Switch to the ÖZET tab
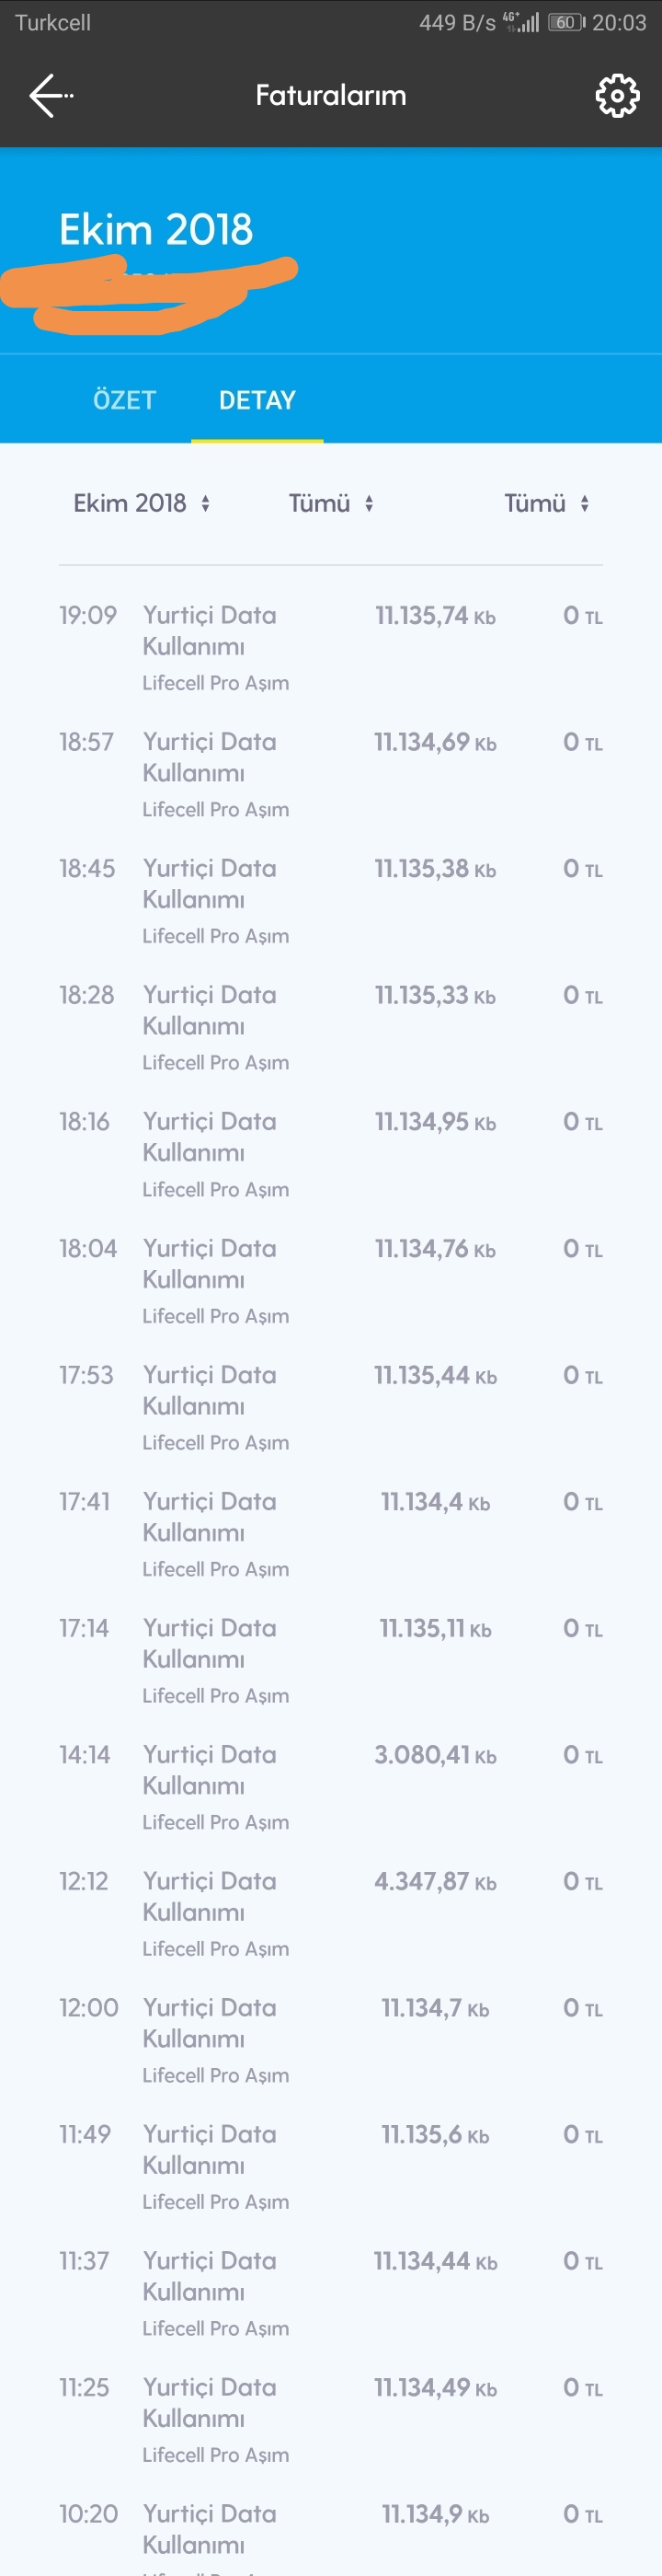This screenshot has width=662, height=2576. click(125, 400)
